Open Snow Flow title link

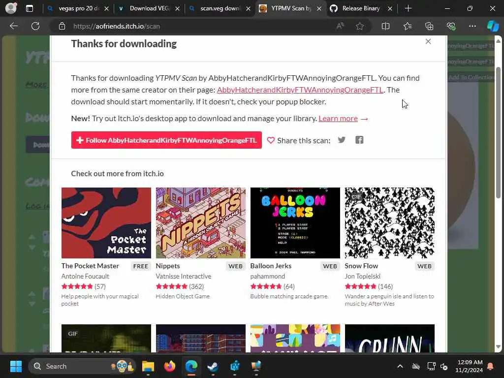click(x=361, y=266)
